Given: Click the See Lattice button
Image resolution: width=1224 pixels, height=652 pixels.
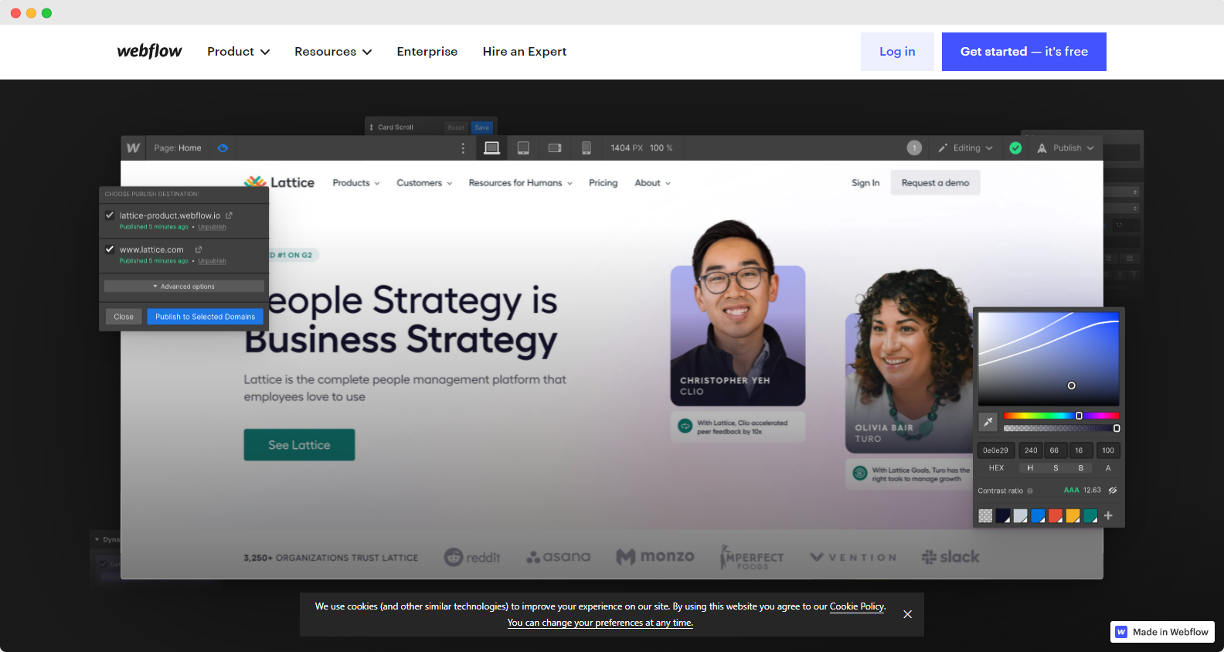Looking at the screenshot, I should [299, 445].
